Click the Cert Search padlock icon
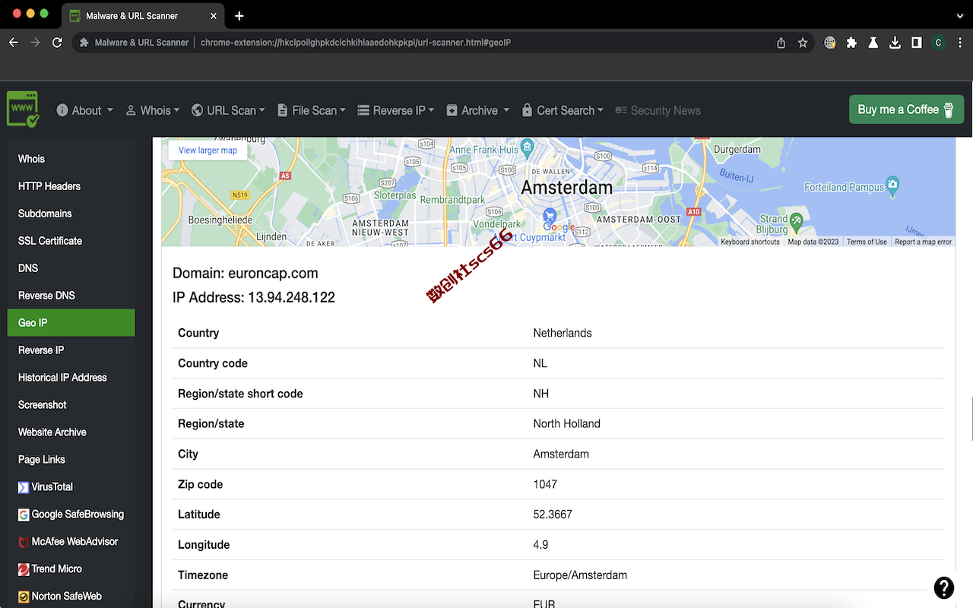The image size is (973, 608). (527, 110)
